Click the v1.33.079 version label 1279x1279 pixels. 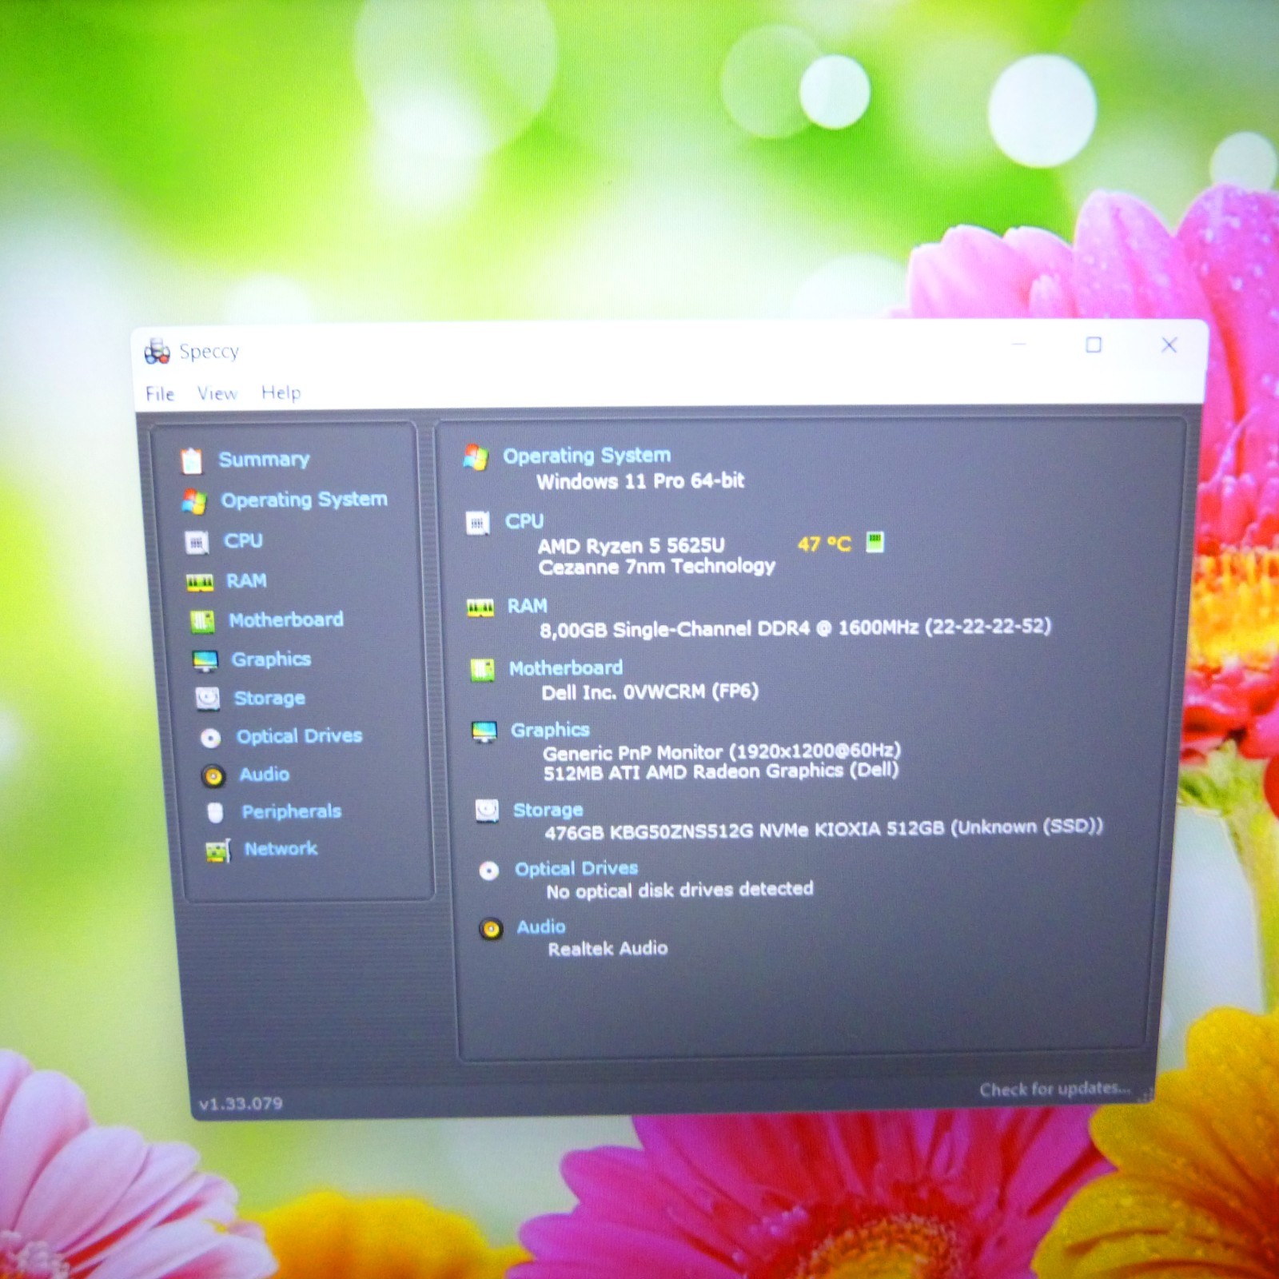pyautogui.click(x=241, y=1105)
